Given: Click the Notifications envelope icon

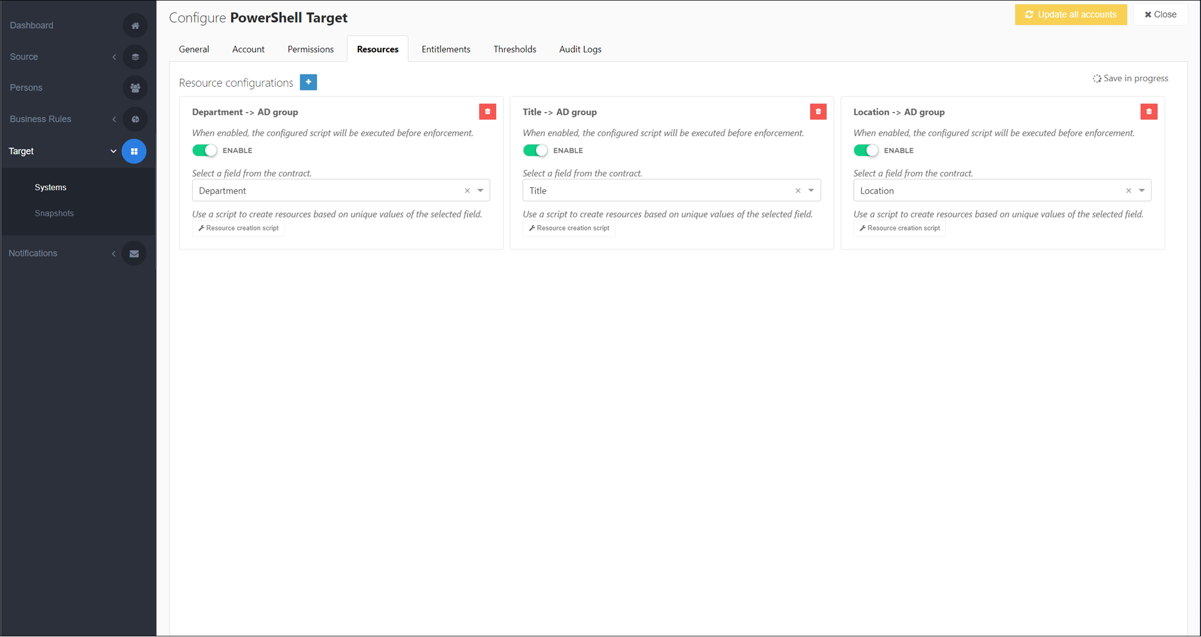Looking at the screenshot, I should [x=134, y=254].
